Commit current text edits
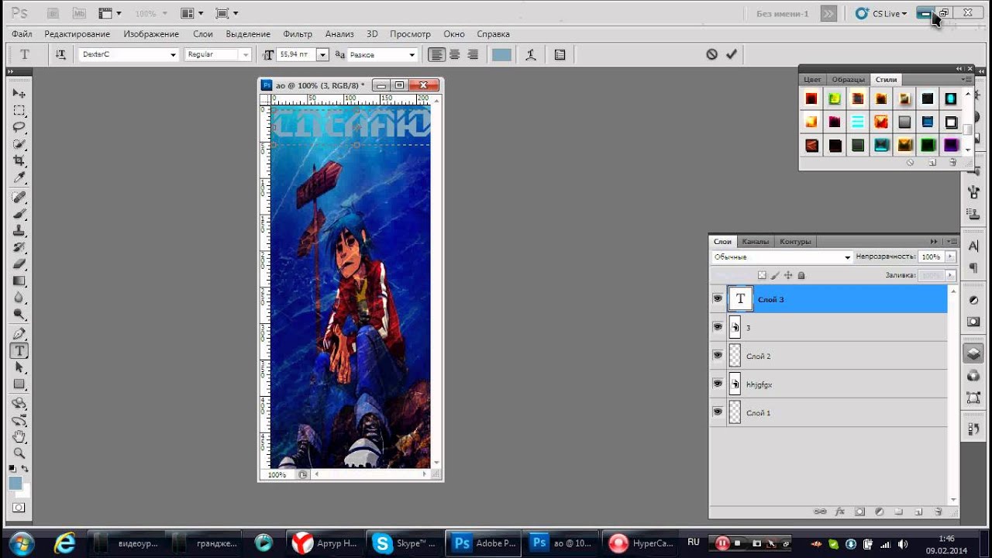992x558 pixels. [731, 54]
